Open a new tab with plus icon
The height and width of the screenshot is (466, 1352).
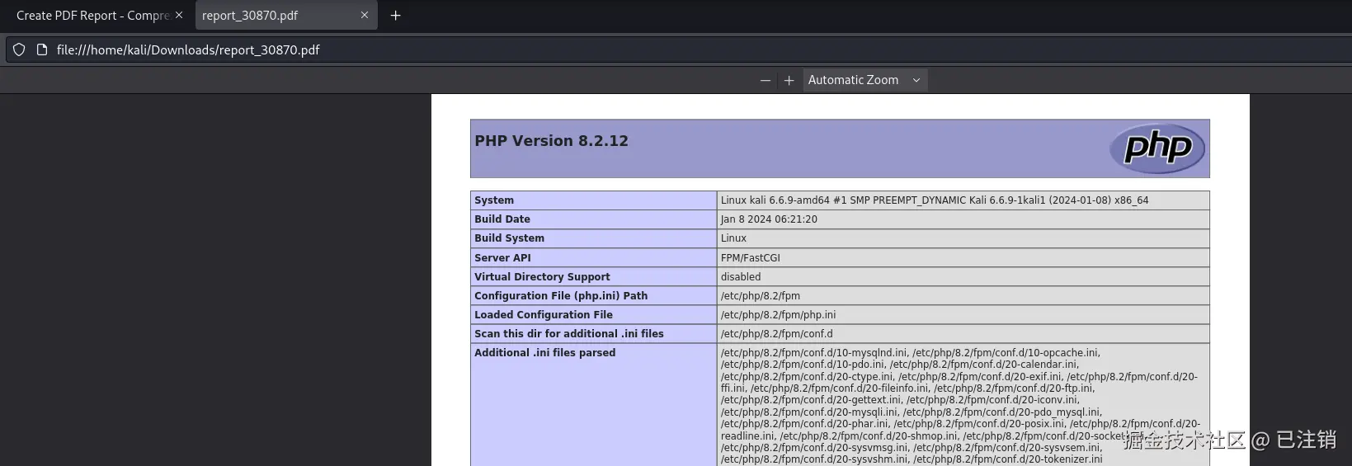[x=395, y=16]
